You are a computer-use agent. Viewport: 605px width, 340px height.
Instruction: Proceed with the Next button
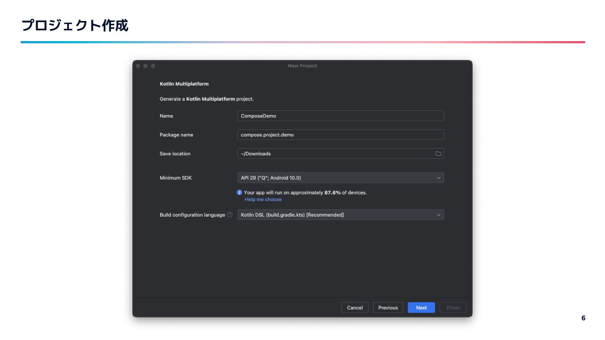tap(421, 308)
